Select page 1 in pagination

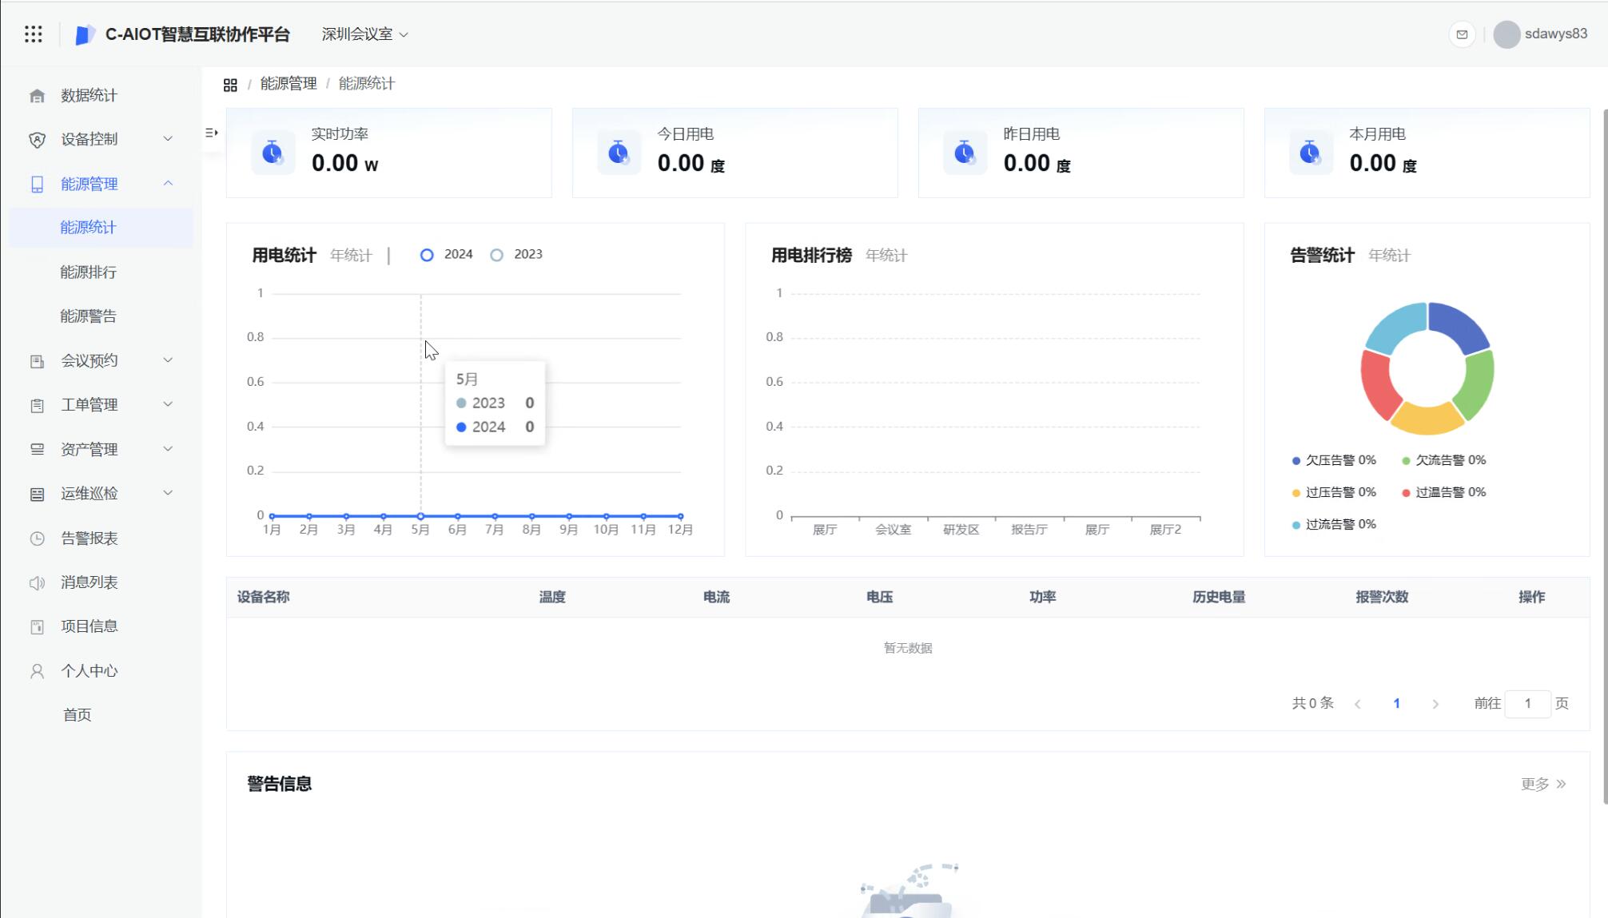pyautogui.click(x=1396, y=704)
